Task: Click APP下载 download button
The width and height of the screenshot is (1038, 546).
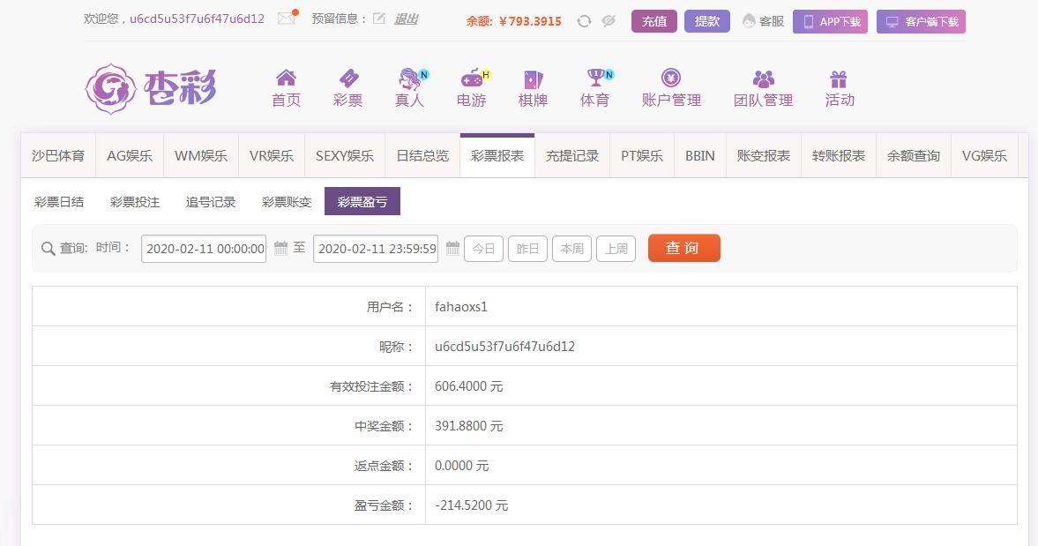Action: click(830, 22)
